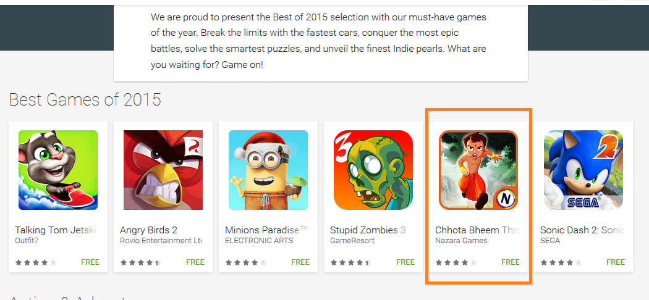649x300 pixels.
Task: Click FREE under Talking Tom Jetski
Action: tap(90, 262)
